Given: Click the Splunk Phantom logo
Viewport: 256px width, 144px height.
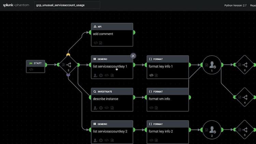Looking at the screenshot, I should (16, 5).
